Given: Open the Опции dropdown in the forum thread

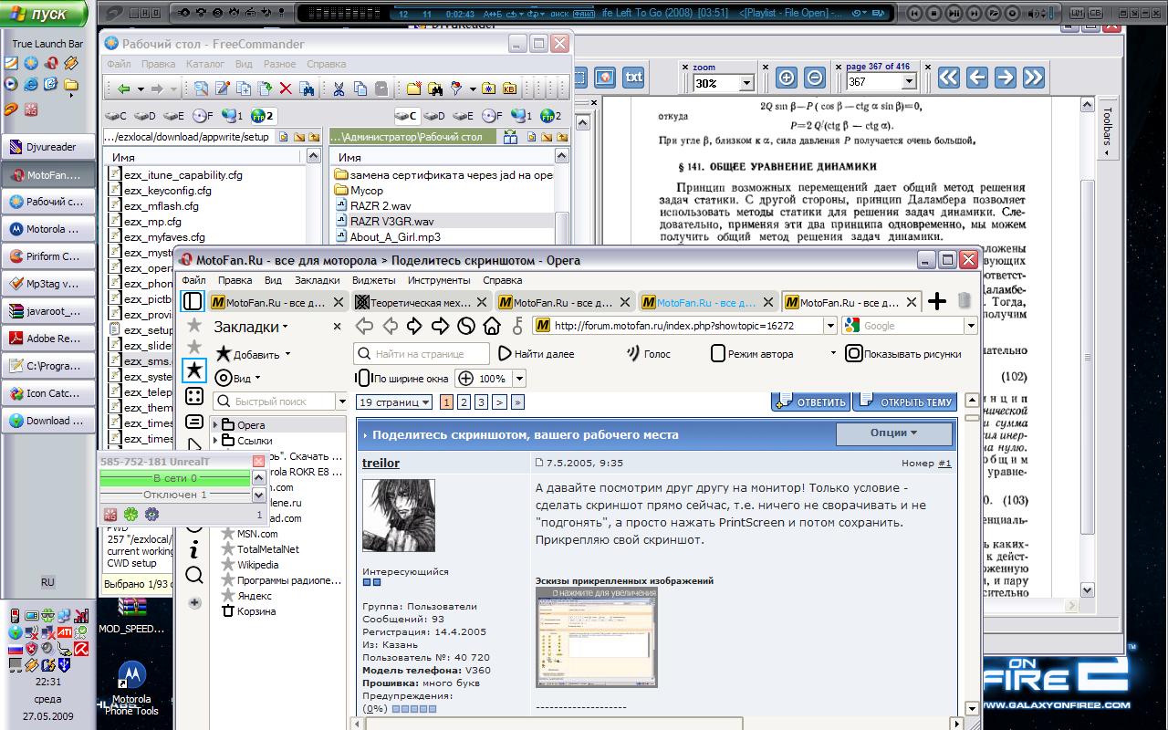Looking at the screenshot, I should [x=894, y=433].
